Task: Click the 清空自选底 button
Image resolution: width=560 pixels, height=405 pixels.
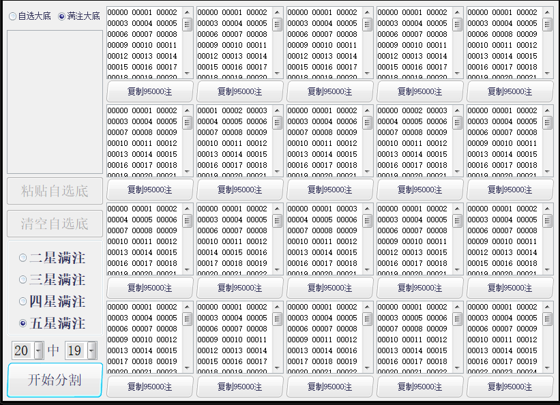Action: click(x=55, y=224)
